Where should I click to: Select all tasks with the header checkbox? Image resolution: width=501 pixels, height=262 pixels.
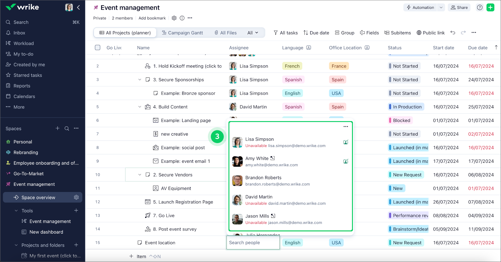tap(98, 48)
